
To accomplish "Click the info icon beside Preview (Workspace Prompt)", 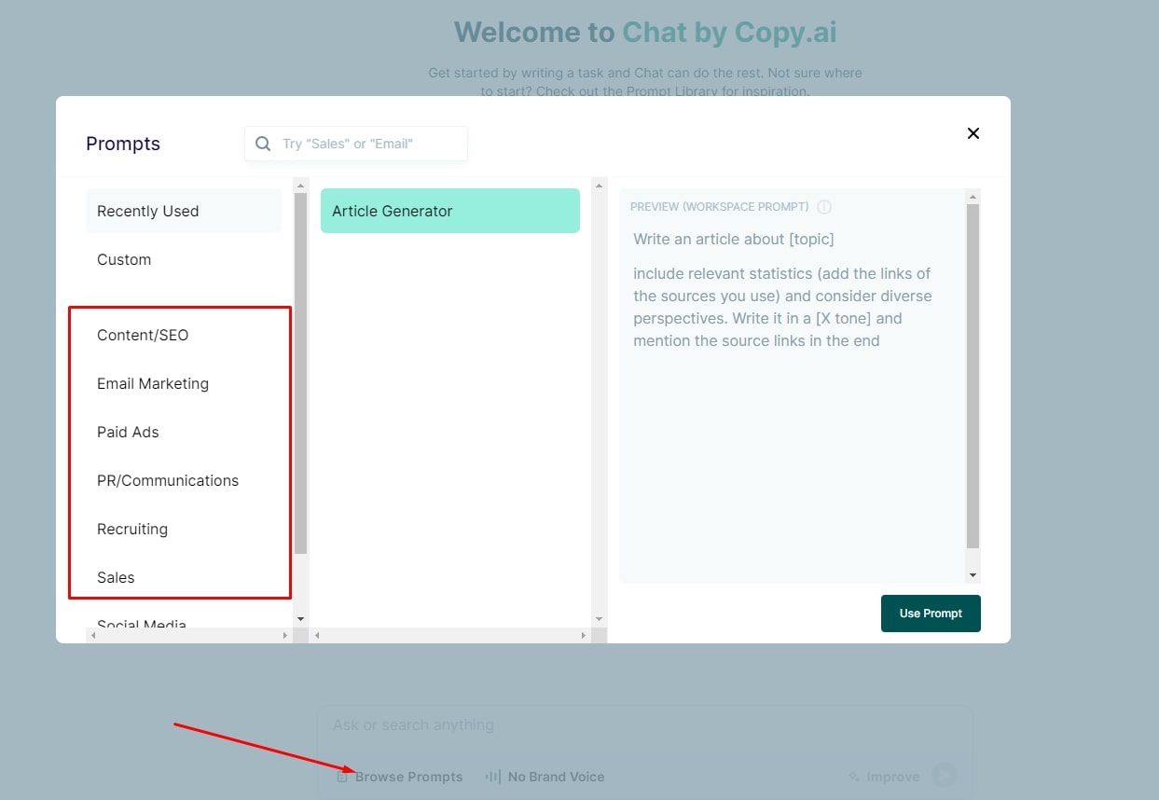I will click(824, 207).
